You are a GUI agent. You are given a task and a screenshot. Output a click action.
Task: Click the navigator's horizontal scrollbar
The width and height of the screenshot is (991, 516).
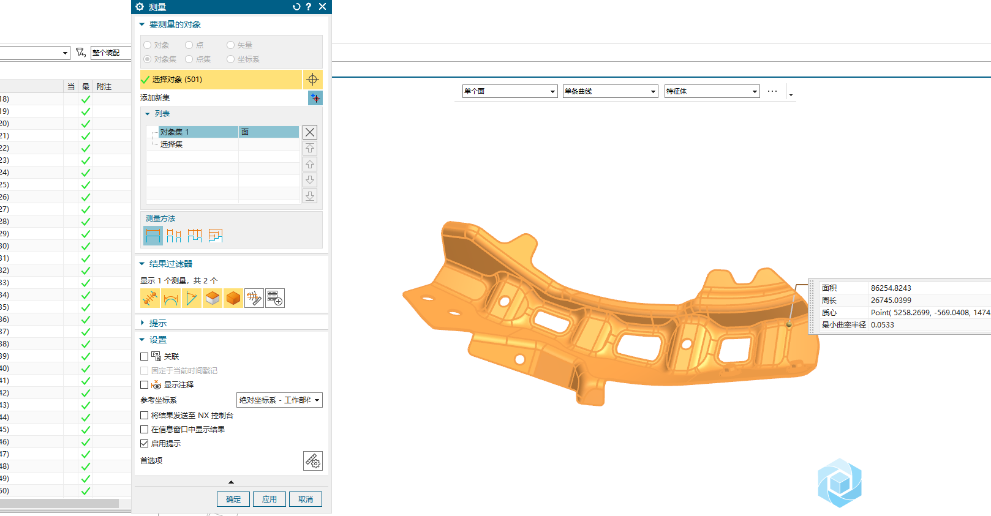tap(59, 503)
